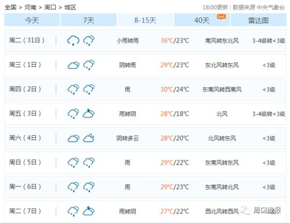This screenshot has width=290, height=223.
Task: Go to 周口 in the breadcrumb
Action: click(50, 8)
